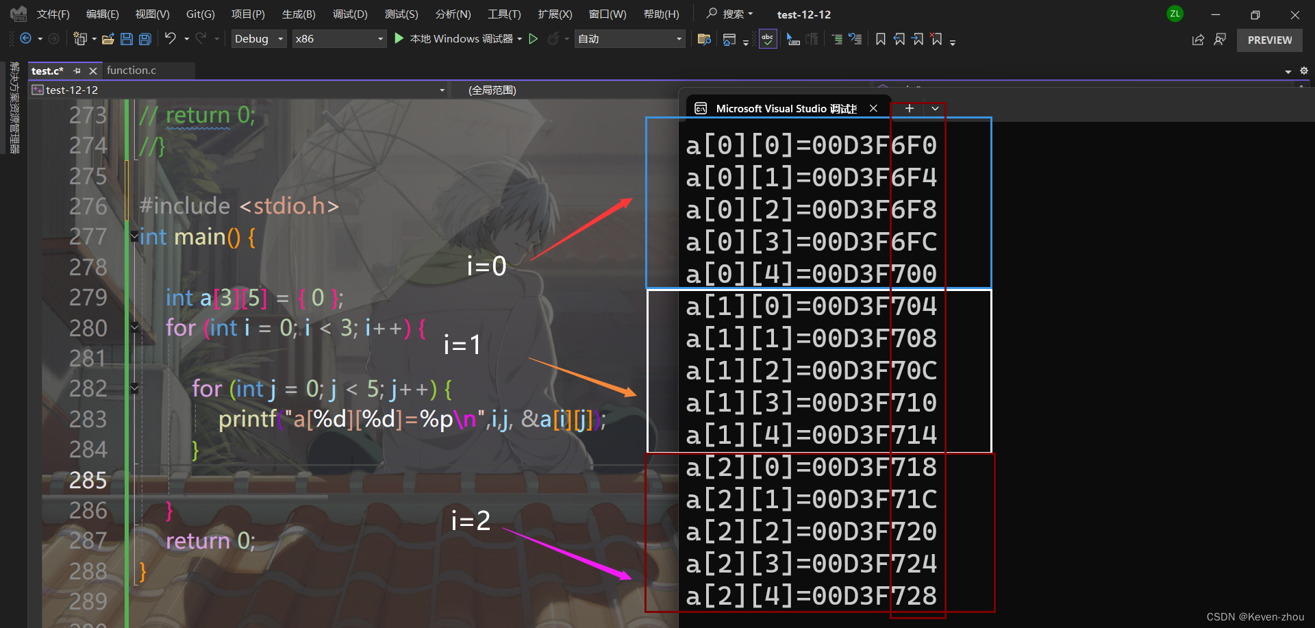Click the 搜索 search box
1315x628 pixels.
pyautogui.click(x=730, y=14)
